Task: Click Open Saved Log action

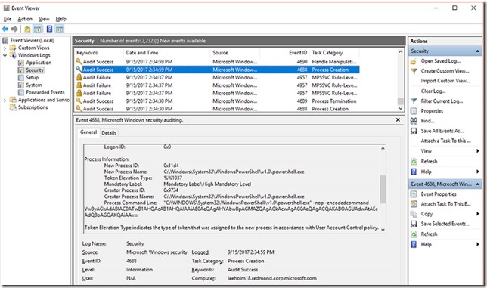Action: point(441,61)
